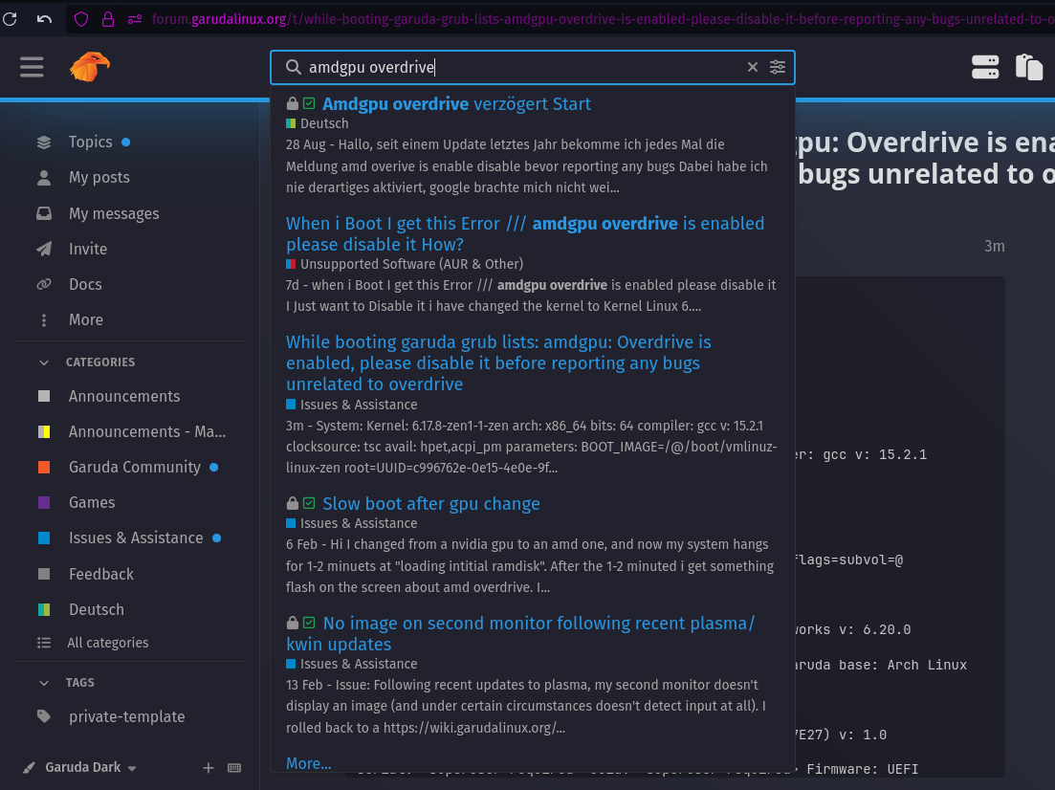This screenshot has height=790, width=1055.
Task: Click the server stack icon in header
Action: tap(985, 67)
